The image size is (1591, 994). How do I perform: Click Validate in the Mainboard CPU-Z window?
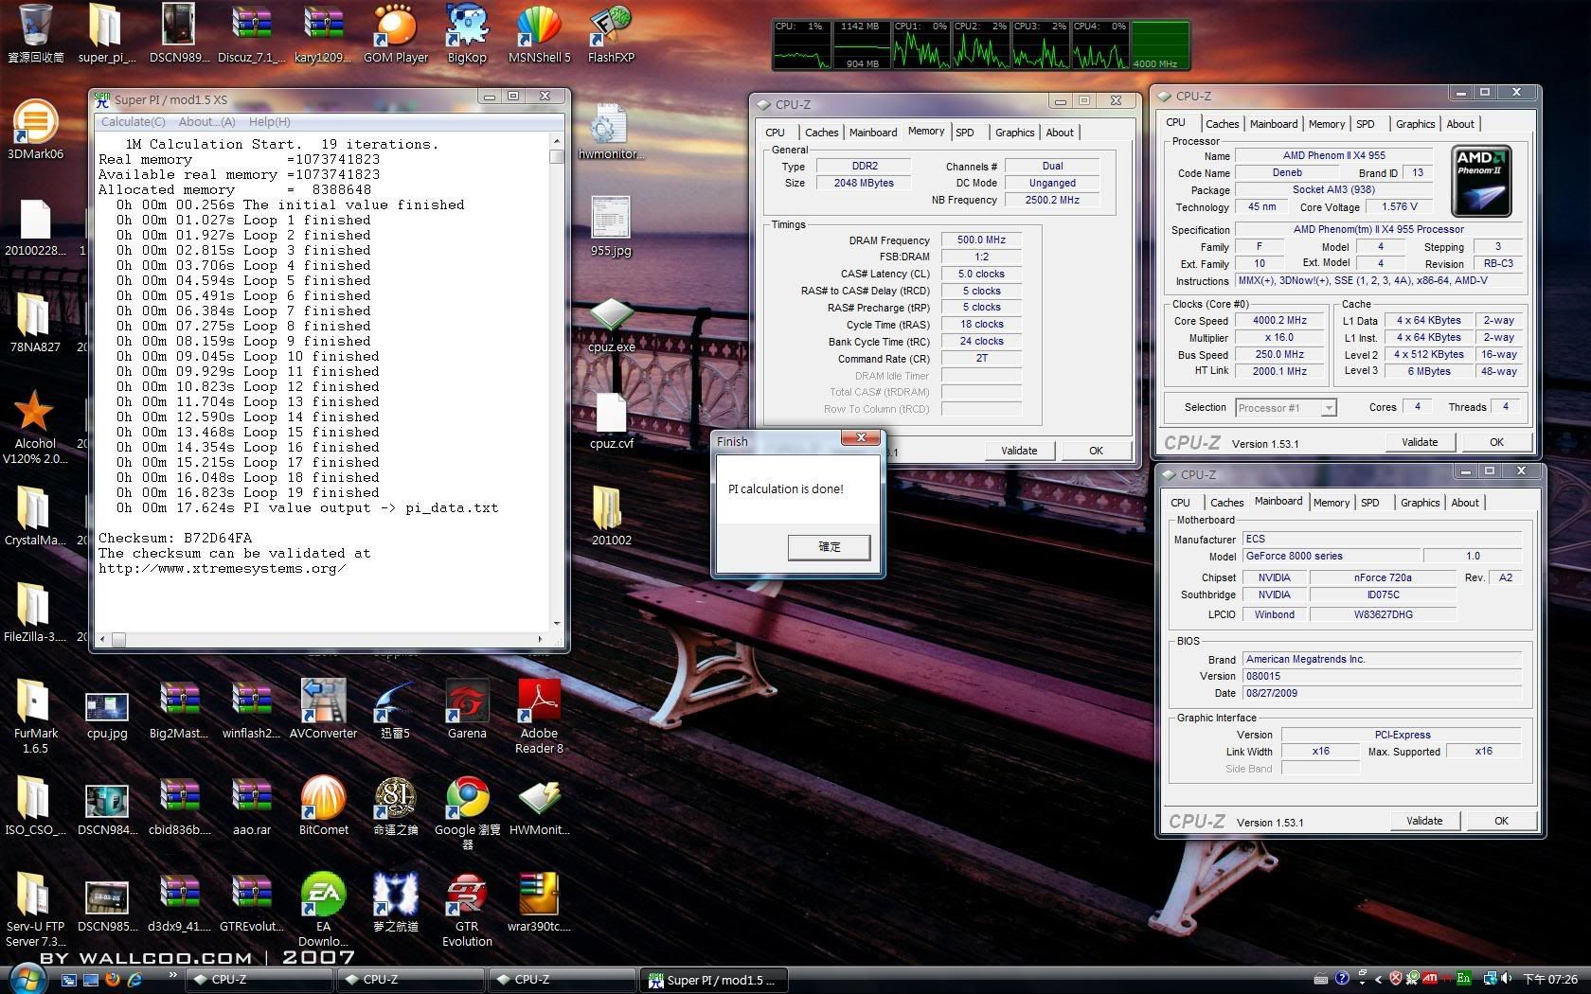tap(1424, 821)
